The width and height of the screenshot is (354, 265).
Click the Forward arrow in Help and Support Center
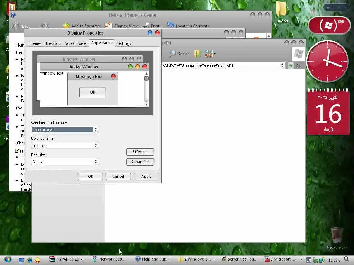(x=45, y=25)
